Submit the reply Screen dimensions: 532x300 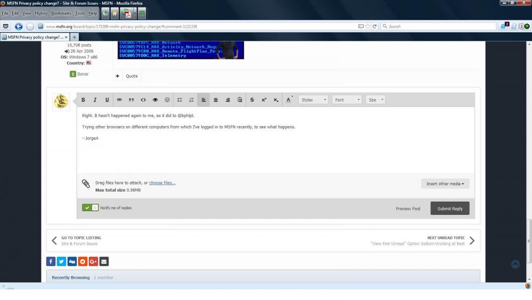click(450, 209)
